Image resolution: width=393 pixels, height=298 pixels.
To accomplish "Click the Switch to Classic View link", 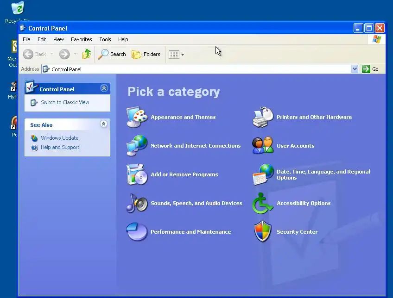I will click(65, 102).
